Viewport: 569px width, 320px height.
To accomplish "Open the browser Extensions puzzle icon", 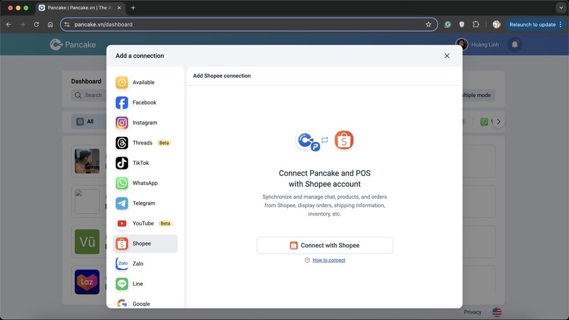I will click(476, 24).
